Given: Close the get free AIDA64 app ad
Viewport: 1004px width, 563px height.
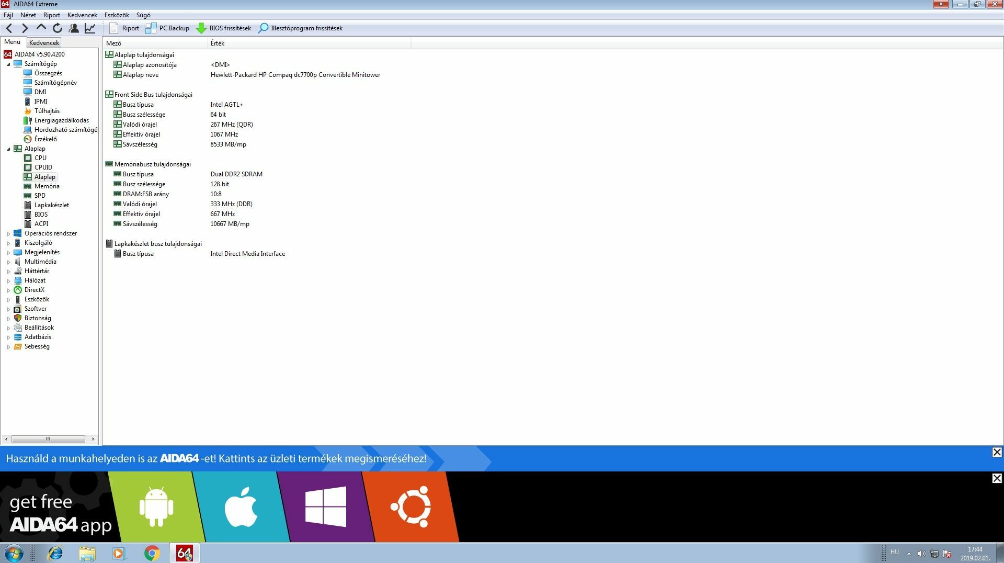Looking at the screenshot, I should point(997,479).
